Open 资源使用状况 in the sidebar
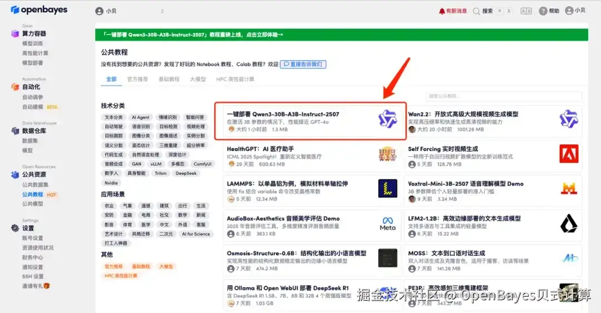 pyautogui.click(x=38, y=248)
